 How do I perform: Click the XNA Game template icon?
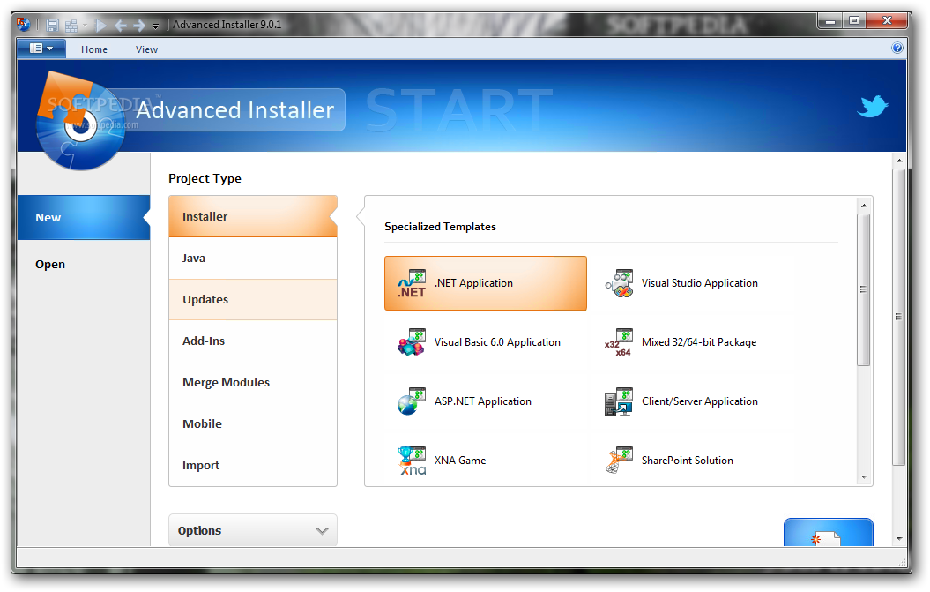coord(412,461)
